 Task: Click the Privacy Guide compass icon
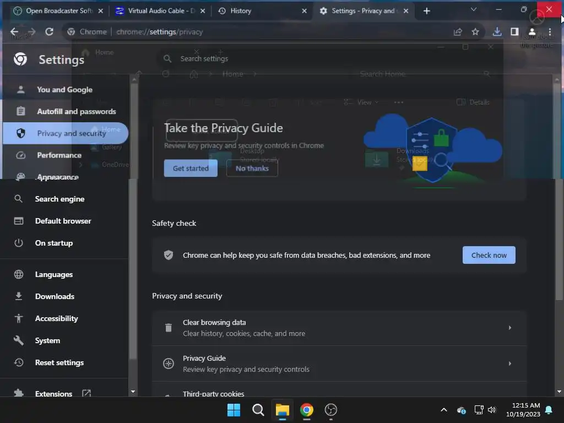[169, 364]
